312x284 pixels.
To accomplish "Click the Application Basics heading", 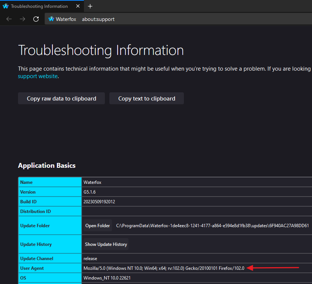I will pyautogui.click(x=47, y=166).
